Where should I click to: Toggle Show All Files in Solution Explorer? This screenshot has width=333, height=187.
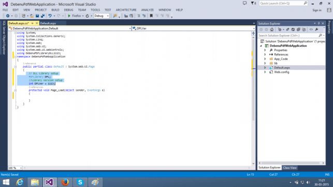(x=303, y=29)
